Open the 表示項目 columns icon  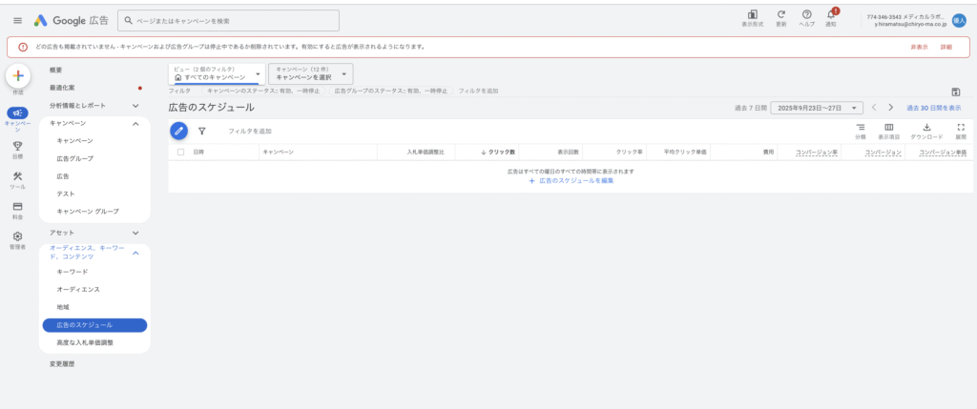click(889, 131)
